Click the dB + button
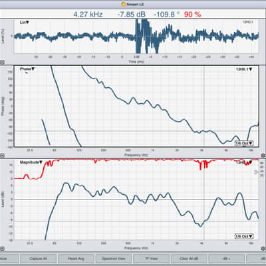 click(x=227, y=259)
